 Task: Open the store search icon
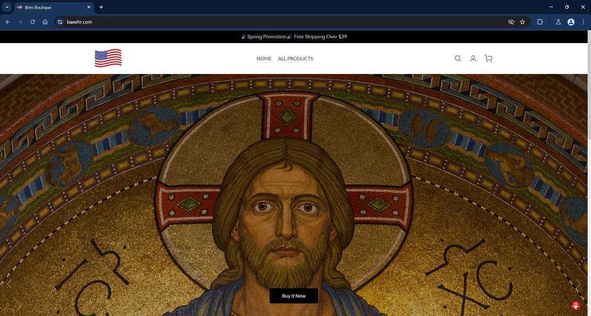coord(458,58)
